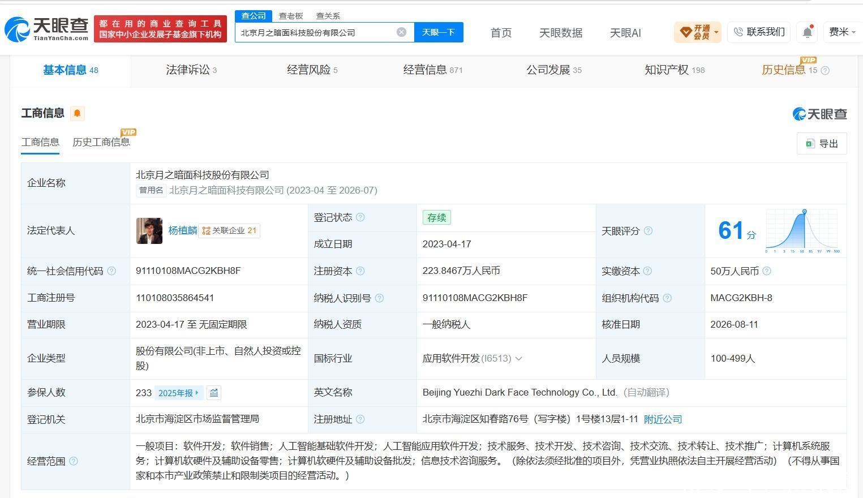Go to 首页 in navigation
The width and height of the screenshot is (863, 498).
[x=501, y=33]
